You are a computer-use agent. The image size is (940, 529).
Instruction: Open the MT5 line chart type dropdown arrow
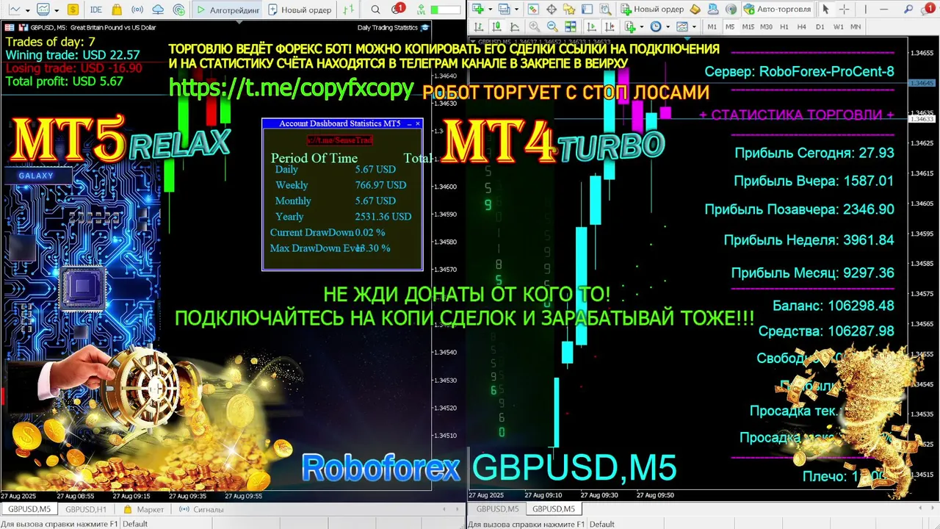click(x=28, y=10)
